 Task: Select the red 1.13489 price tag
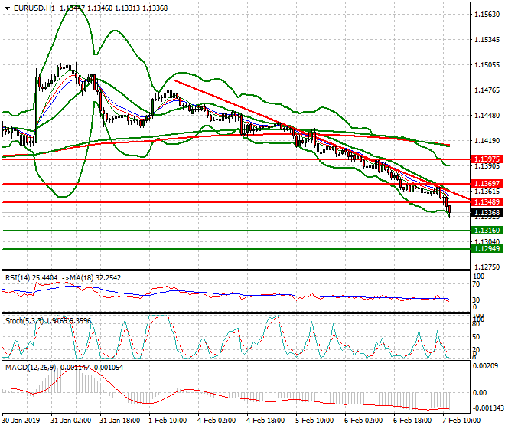coord(487,201)
